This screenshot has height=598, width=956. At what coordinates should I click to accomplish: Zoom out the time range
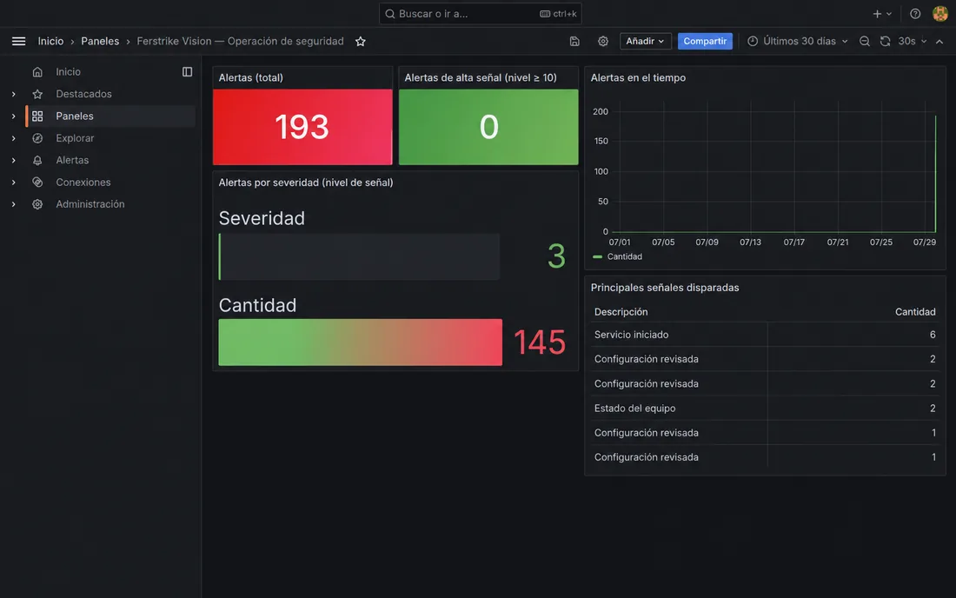coord(864,41)
